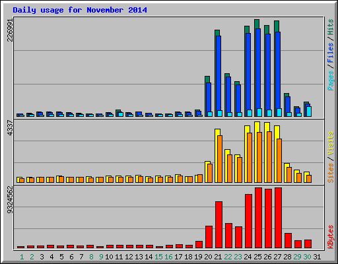This screenshot has width=338, height=264.
Task: Click day 22 on the x-axis
Action: [228, 257]
